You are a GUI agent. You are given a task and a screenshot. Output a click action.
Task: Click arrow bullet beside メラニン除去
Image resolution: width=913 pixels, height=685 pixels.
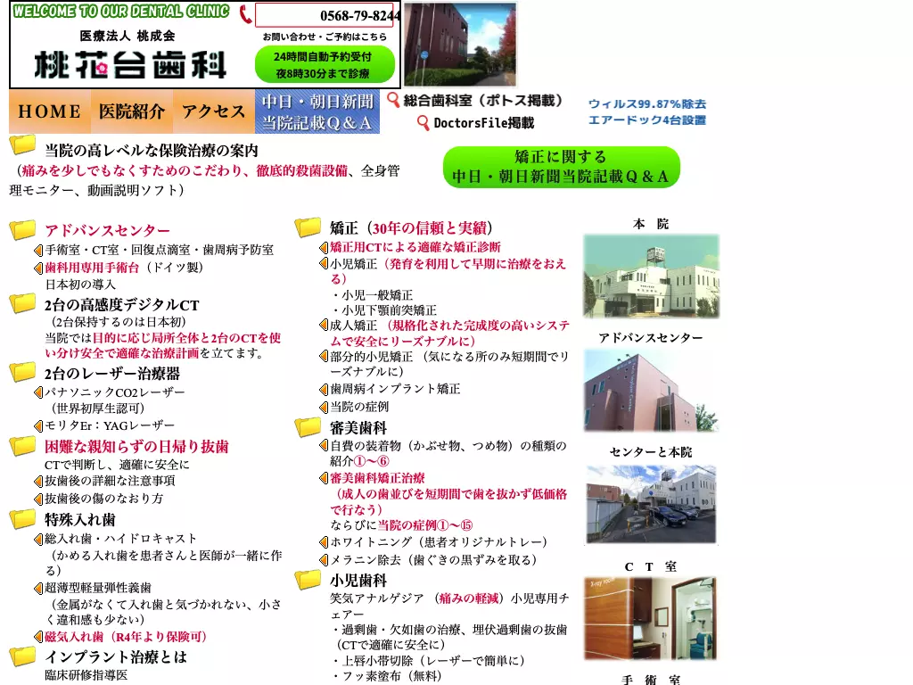[x=324, y=560]
